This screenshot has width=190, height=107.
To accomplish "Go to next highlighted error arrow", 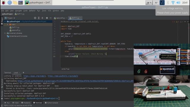I will tap(188, 22).
